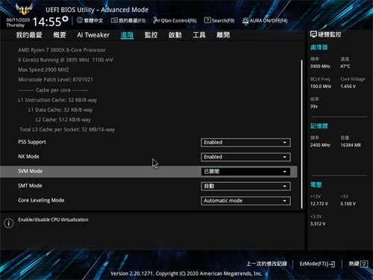
Task: Click the AMD Ryzen 7 3800X processor line
Action: (62, 50)
